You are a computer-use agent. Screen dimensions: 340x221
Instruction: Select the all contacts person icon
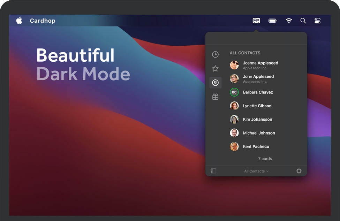click(215, 83)
